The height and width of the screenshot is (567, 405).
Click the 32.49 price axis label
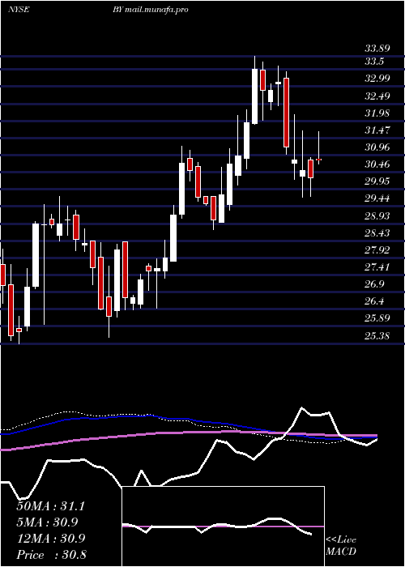(377, 96)
